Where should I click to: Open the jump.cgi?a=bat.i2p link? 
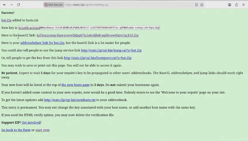point(111,50)
